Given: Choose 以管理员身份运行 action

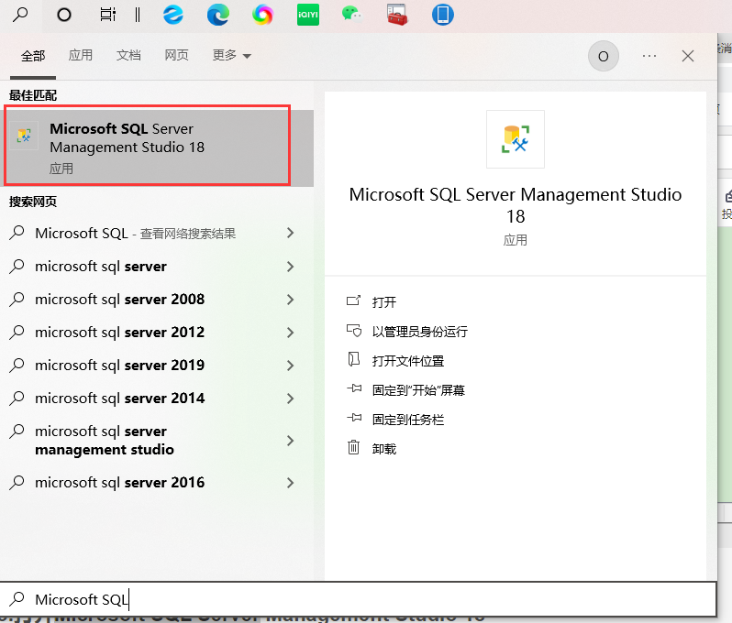Looking at the screenshot, I should [420, 332].
